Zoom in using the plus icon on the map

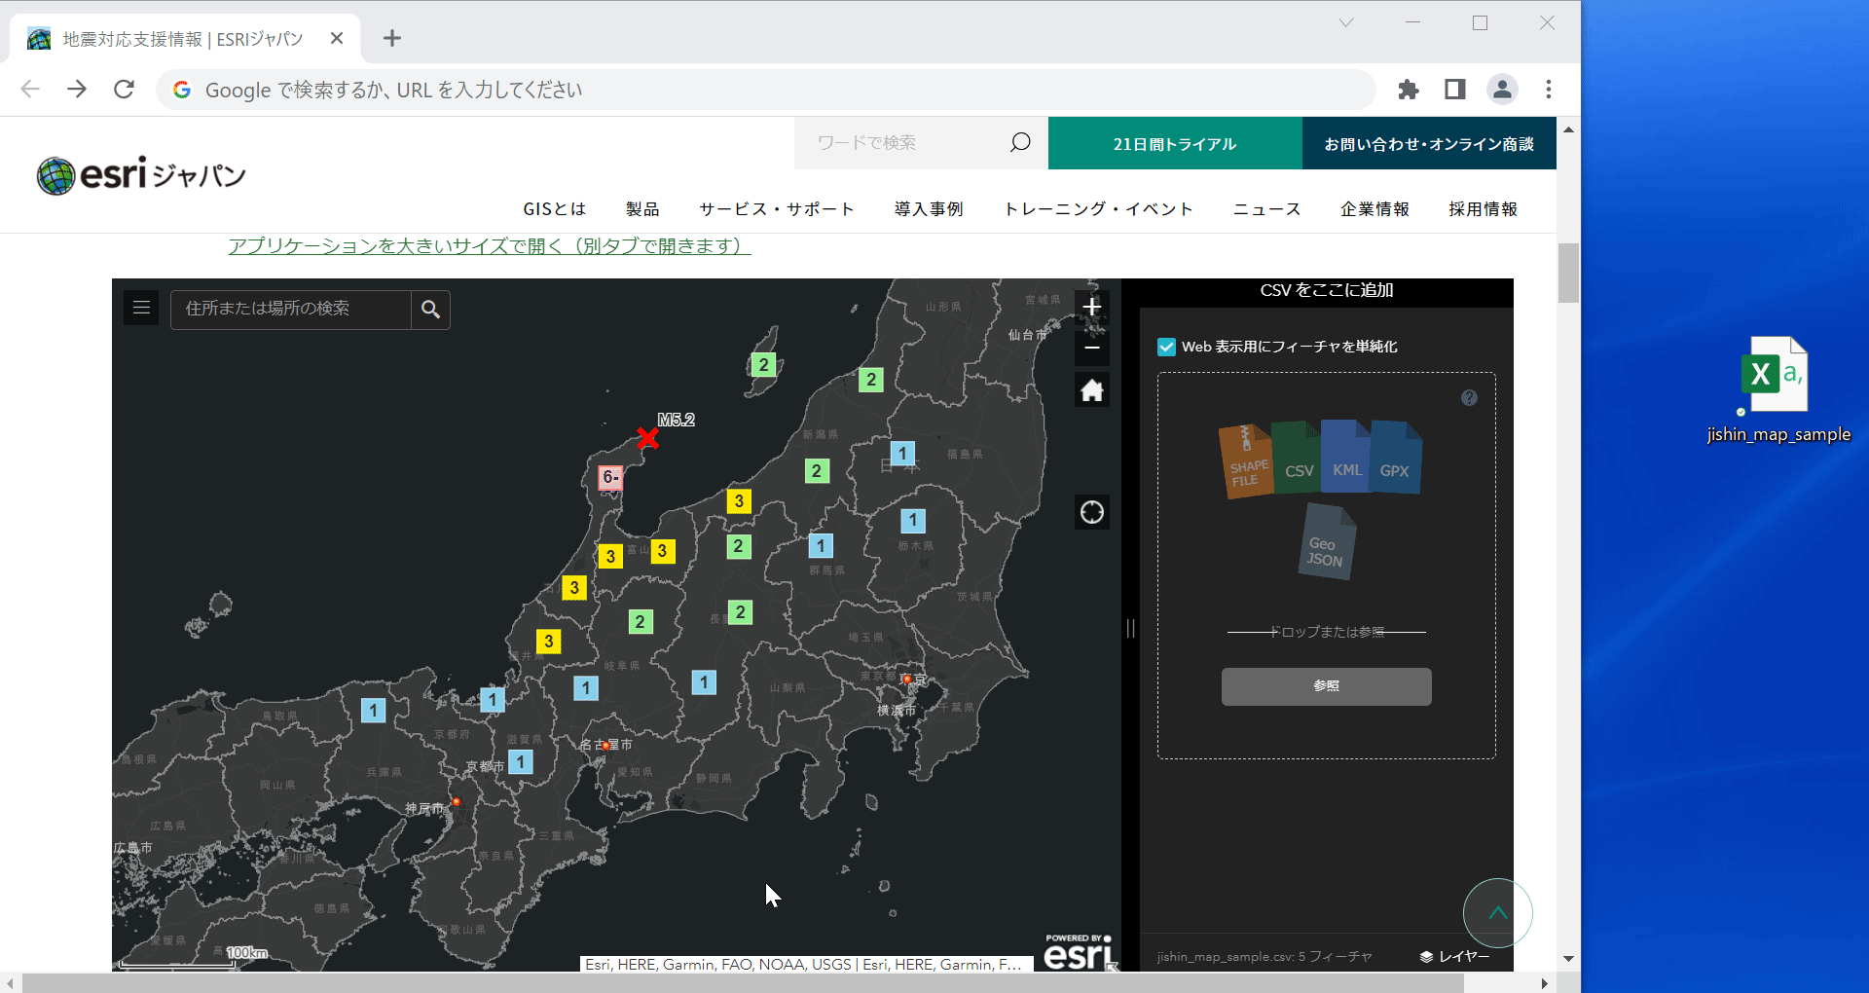coord(1091,307)
